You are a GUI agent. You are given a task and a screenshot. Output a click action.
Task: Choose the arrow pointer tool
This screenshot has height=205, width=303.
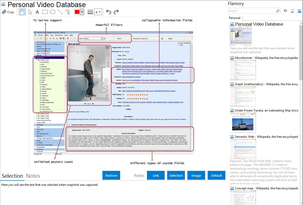30,12
